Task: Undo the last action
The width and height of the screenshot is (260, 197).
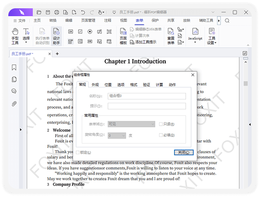Action: point(83,12)
